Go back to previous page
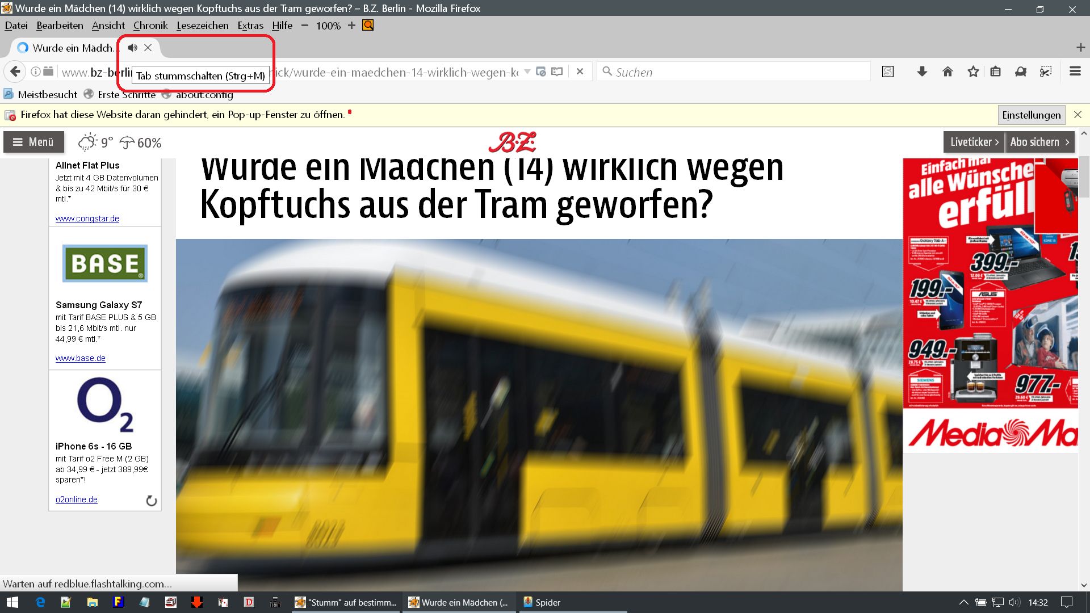This screenshot has width=1090, height=613. click(15, 72)
